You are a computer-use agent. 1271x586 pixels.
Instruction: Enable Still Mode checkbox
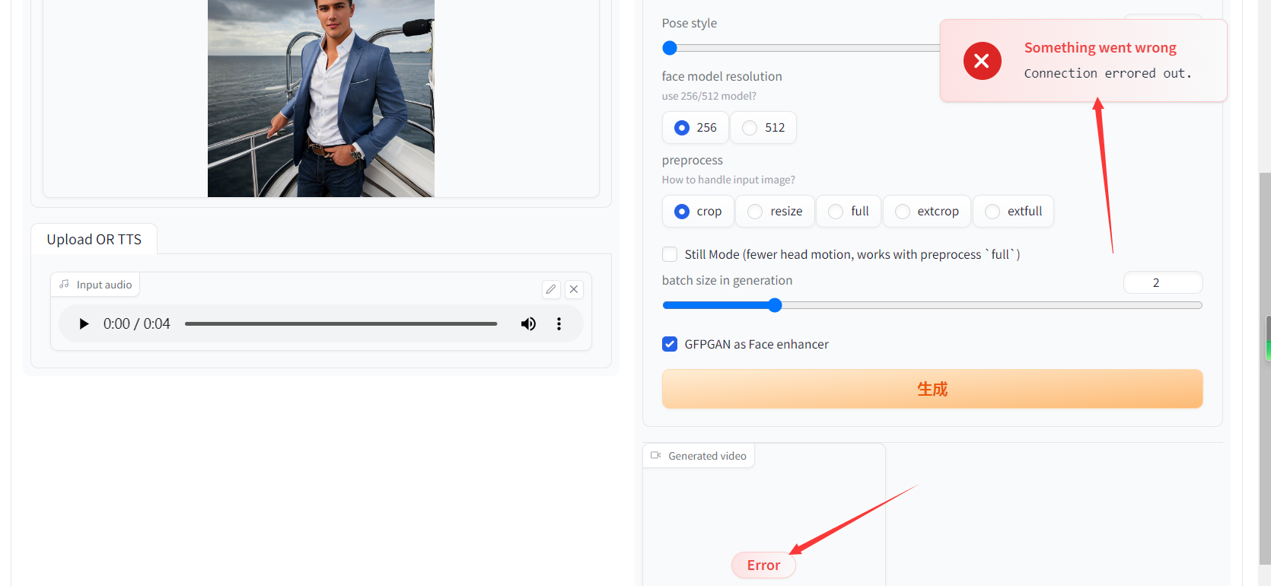(670, 254)
